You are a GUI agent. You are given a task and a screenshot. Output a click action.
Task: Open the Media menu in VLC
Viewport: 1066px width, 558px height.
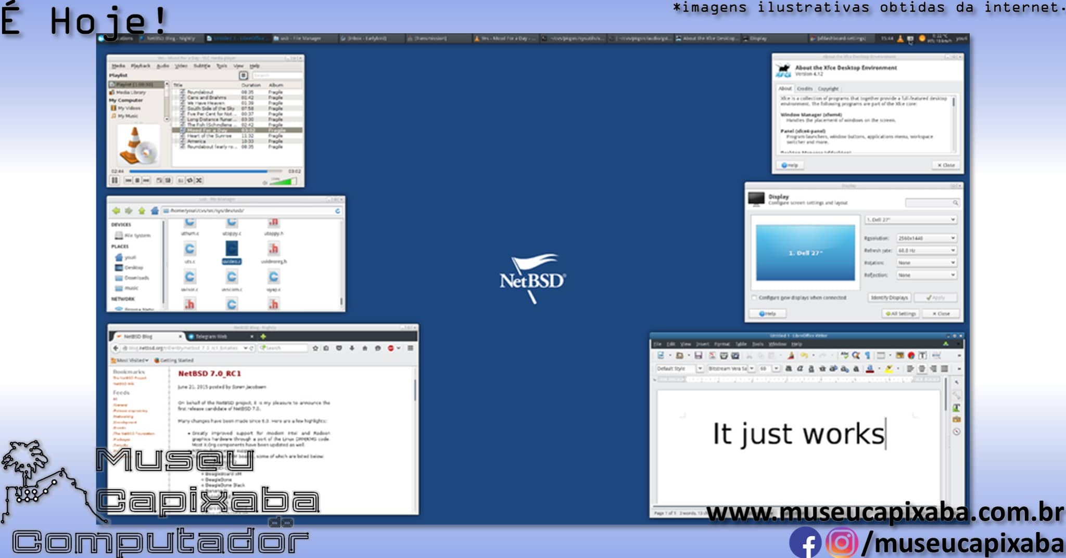click(x=118, y=66)
